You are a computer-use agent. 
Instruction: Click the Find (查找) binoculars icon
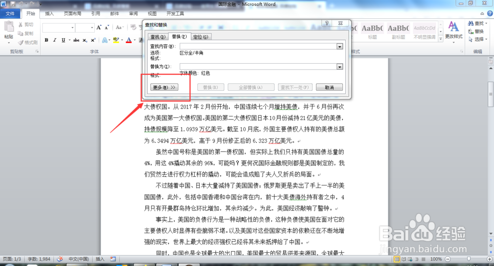[471, 23]
